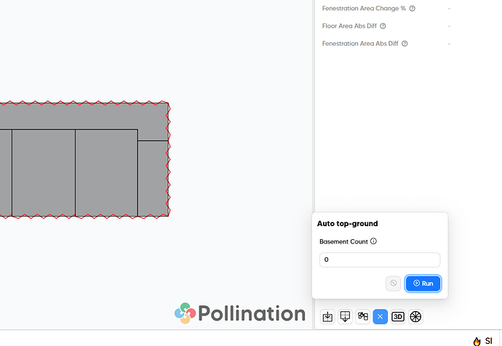
Task: Open the Basement Count info tooltip icon
Action: pyautogui.click(x=373, y=241)
